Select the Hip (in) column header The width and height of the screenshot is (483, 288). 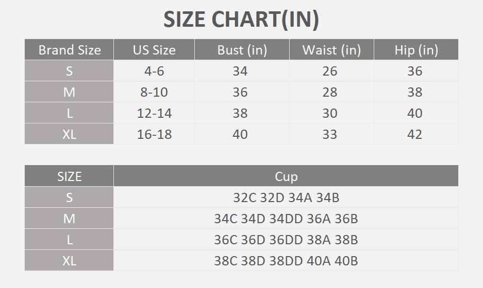[416, 50]
